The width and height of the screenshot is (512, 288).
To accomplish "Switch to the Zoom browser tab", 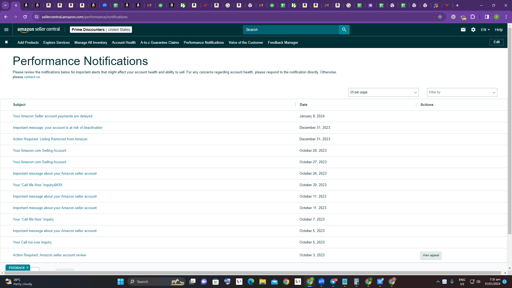I will [x=105, y=5].
